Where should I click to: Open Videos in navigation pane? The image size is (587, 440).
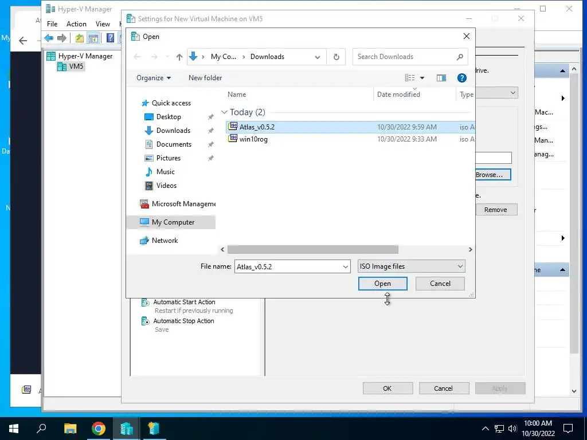(166, 186)
